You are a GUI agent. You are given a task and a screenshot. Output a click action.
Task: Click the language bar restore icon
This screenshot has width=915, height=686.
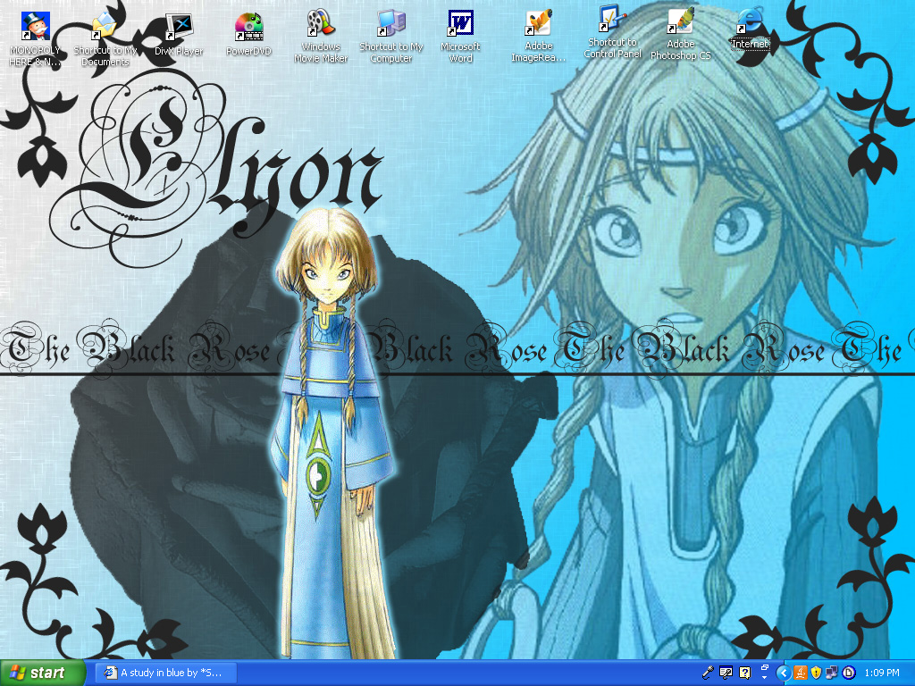(765, 666)
